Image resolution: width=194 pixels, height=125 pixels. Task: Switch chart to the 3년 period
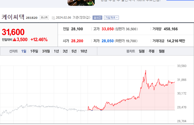click(65, 51)
